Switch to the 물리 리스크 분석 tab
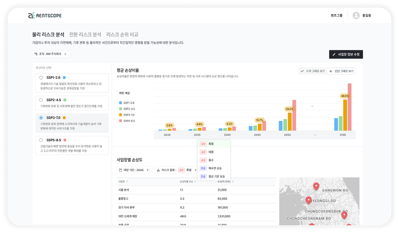 coord(48,34)
